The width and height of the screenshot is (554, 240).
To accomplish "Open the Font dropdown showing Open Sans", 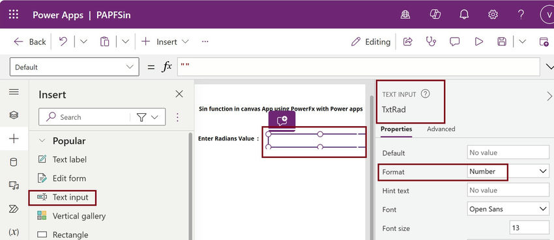I will (508, 209).
